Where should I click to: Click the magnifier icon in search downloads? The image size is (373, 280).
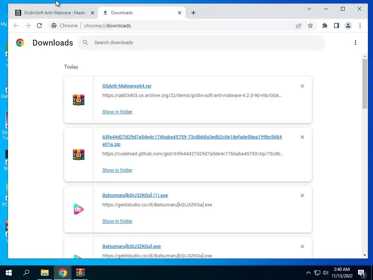[85, 43]
